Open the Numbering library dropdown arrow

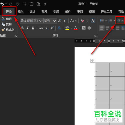[x=114, y=21]
